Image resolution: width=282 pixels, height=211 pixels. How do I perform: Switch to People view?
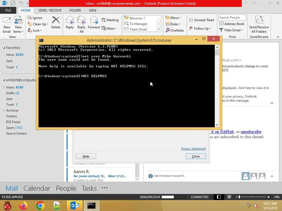coord(66,188)
